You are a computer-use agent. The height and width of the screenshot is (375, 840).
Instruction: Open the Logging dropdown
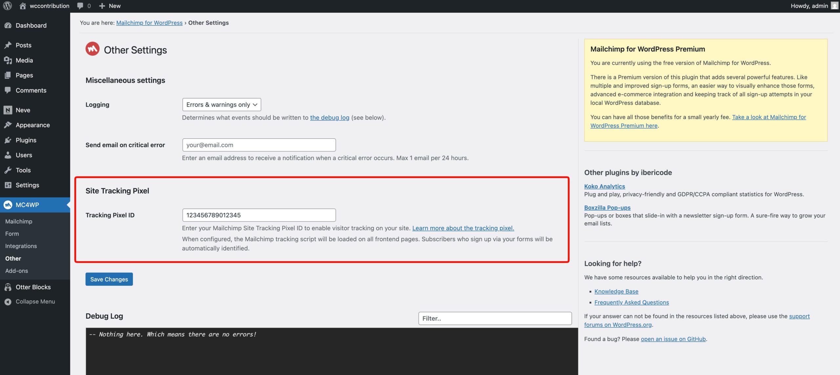(x=222, y=105)
